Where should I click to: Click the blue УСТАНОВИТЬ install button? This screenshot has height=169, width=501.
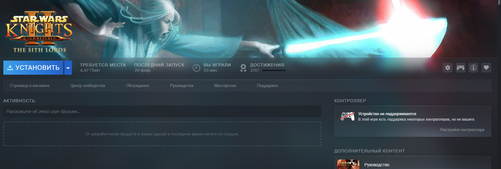click(x=33, y=68)
